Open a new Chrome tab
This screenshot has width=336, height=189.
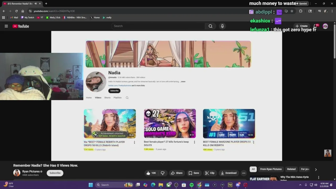[46, 4]
